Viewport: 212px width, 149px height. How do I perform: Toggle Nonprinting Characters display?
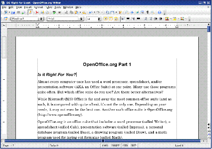coord(148,13)
